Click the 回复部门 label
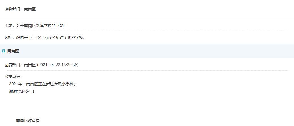The image size is (294, 126). pyautogui.click(x=13, y=65)
